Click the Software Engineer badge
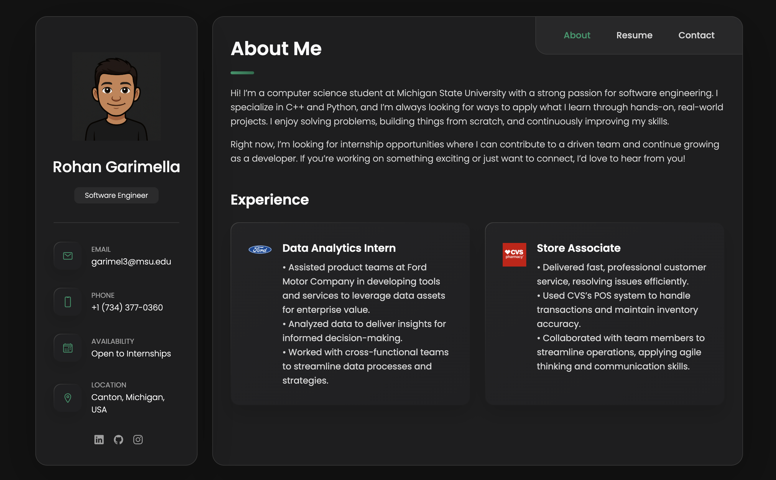Image resolution: width=776 pixels, height=480 pixels. [x=116, y=195]
